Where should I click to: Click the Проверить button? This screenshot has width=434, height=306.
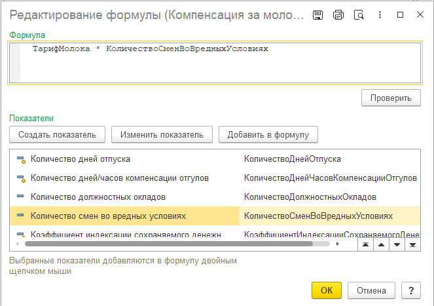click(x=391, y=98)
